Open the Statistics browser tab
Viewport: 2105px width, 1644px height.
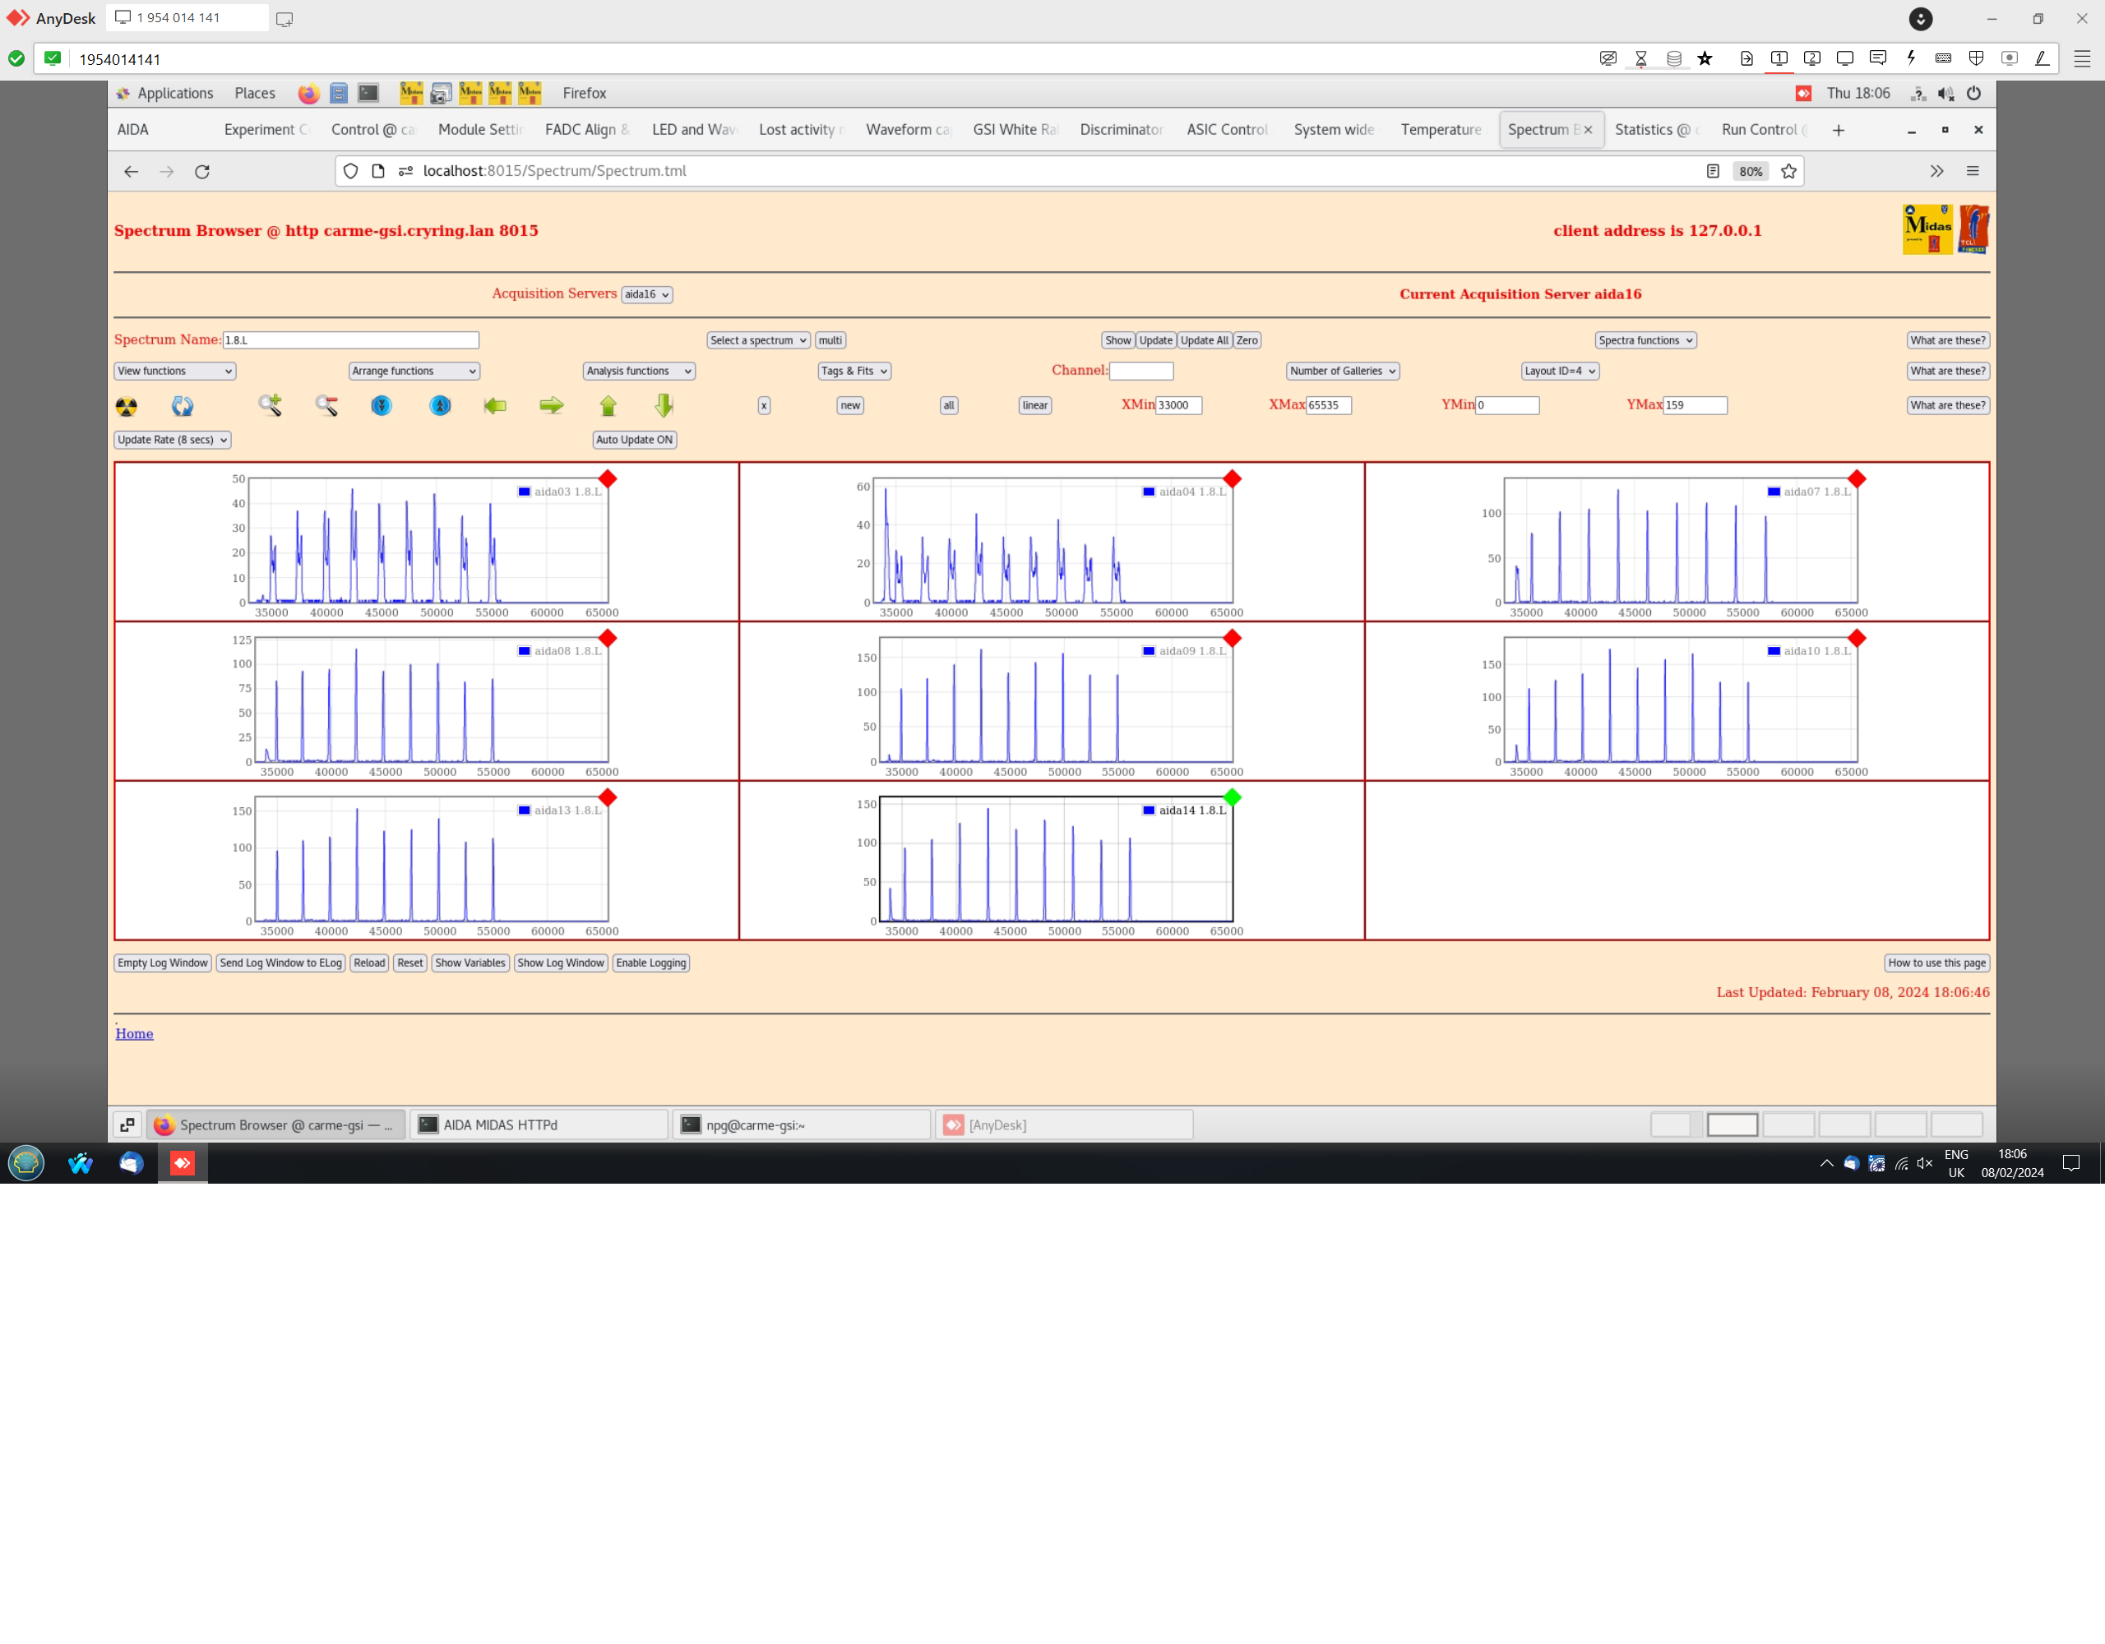1652,129
